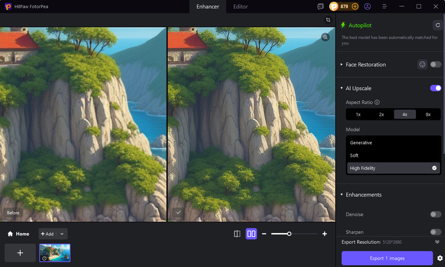
Task: Click the checkmark badge on after preview
Action: [x=178, y=212]
